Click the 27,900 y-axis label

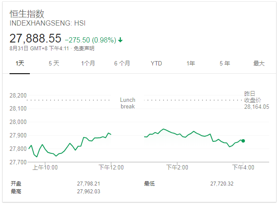click(x=18, y=135)
